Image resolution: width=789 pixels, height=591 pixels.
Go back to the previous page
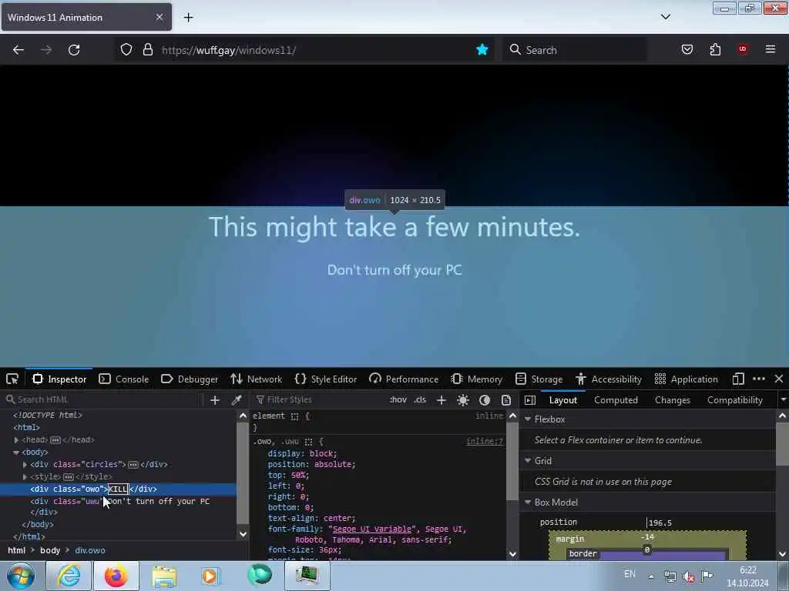pyautogui.click(x=18, y=50)
